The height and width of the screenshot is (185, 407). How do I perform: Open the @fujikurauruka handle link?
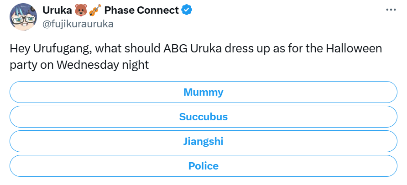[x=78, y=24]
